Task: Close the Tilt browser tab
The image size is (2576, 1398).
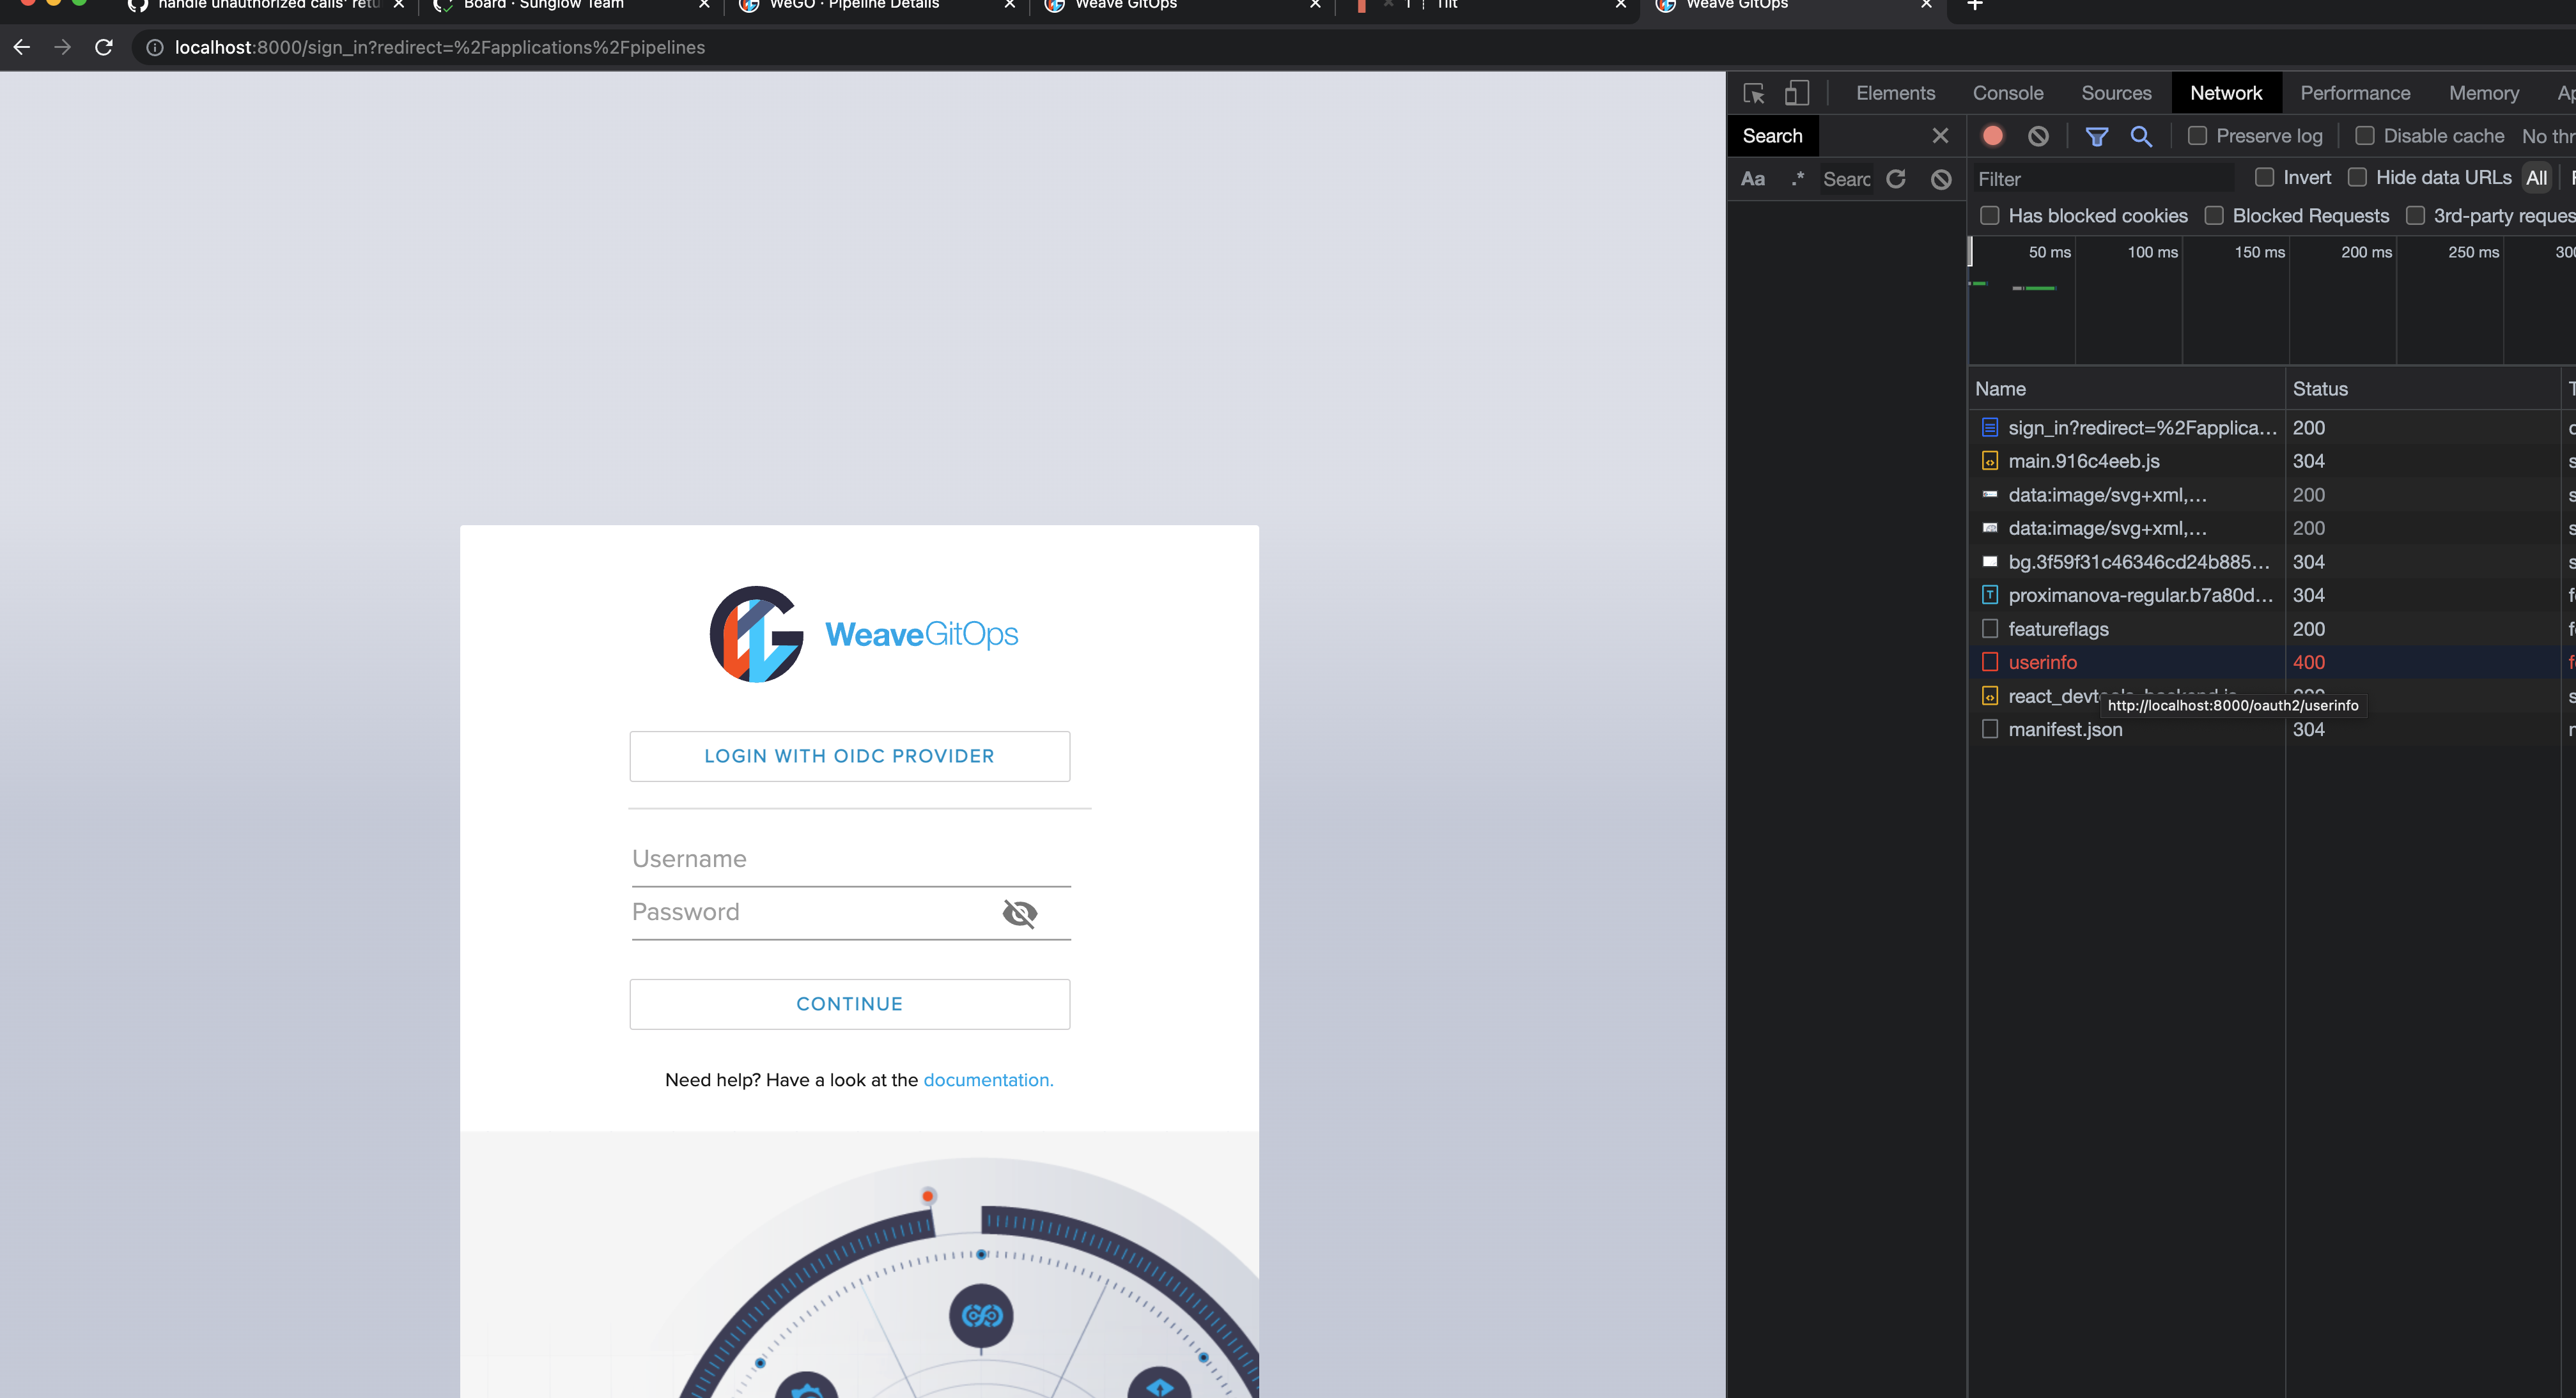Action: coord(1620,5)
